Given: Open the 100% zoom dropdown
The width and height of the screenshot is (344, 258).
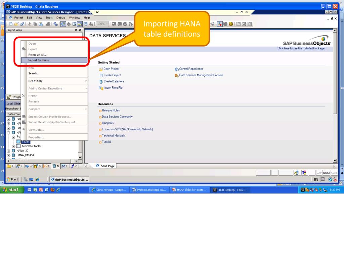Looking at the screenshot, I should click(102, 24).
